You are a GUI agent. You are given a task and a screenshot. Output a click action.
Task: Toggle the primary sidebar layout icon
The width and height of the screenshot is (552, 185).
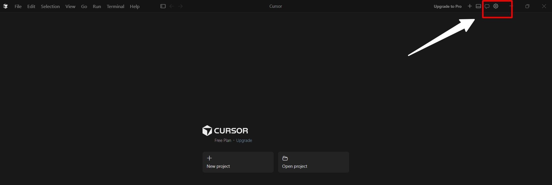[x=163, y=6]
